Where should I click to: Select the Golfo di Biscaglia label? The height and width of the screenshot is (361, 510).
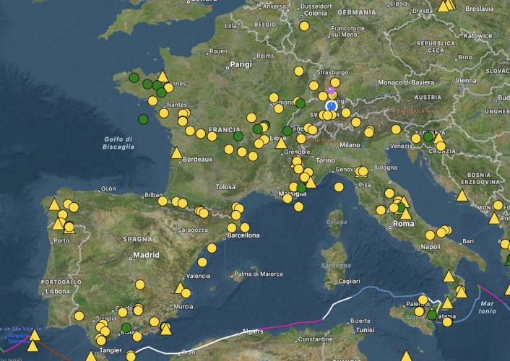coord(118,143)
